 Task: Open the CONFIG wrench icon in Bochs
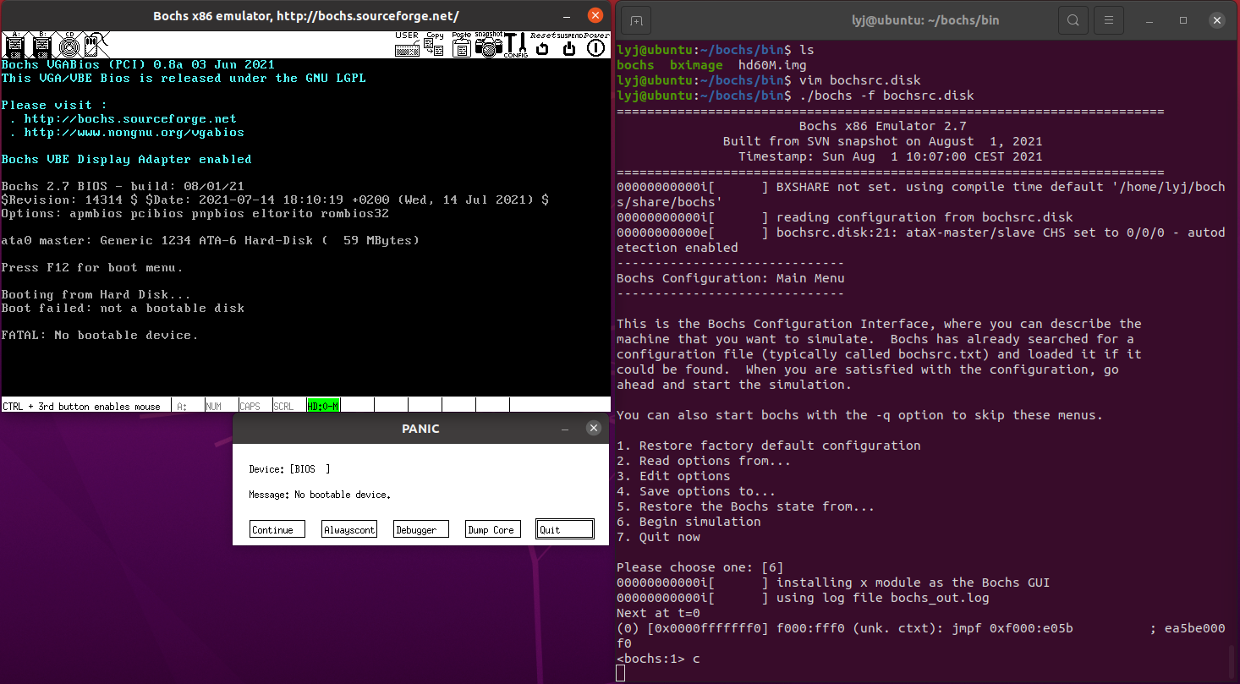[515, 45]
